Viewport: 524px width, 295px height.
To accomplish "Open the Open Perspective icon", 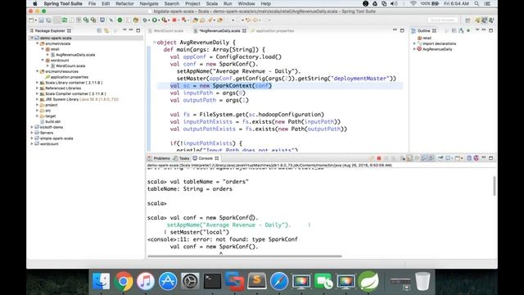I will click(x=468, y=20).
